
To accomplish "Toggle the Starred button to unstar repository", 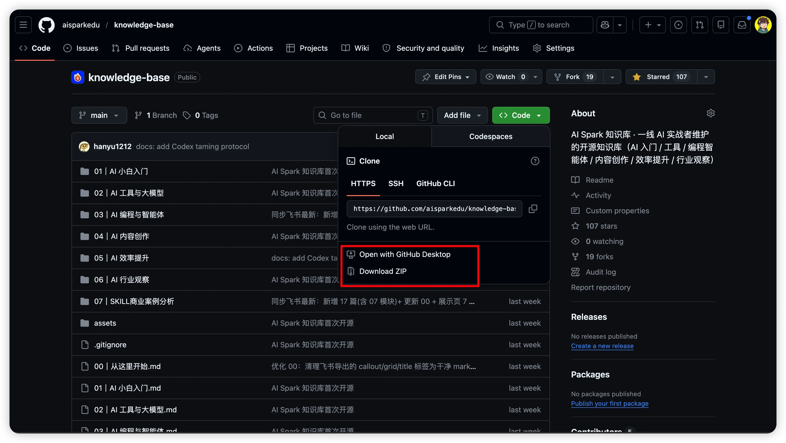I will point(662,77).
